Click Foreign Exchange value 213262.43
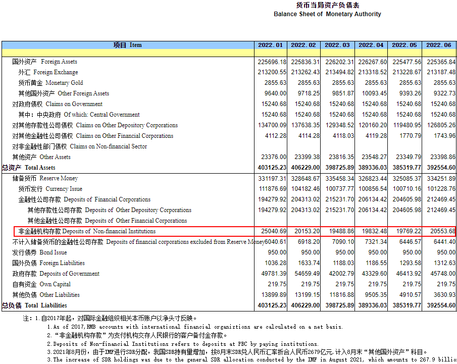Viewport: 457px width, 364px height. click(x=305, y=72)
